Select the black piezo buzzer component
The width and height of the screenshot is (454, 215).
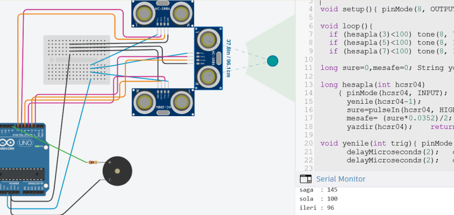(116, 171)
